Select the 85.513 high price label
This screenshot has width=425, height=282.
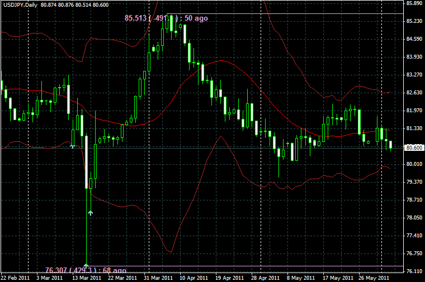(x=166, y=18)
